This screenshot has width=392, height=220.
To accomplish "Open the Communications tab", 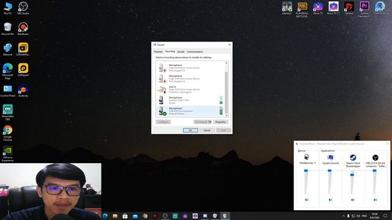I will click(195, 51).
